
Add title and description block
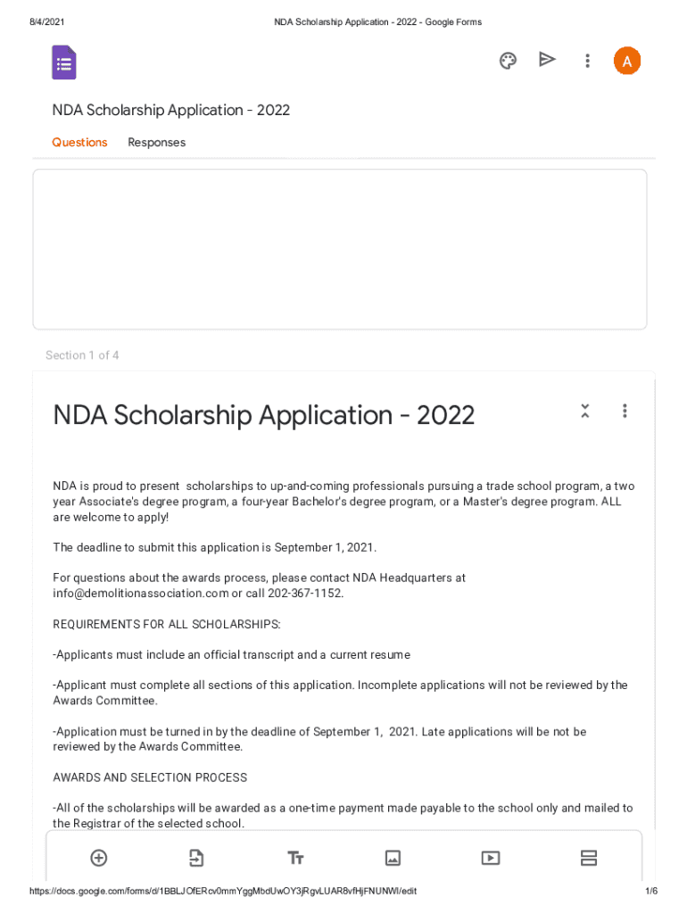(x=295, y=858)
